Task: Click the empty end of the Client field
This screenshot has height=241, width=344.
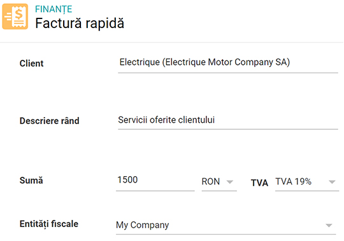Action: pyautogui.click(x=314, y=63)
